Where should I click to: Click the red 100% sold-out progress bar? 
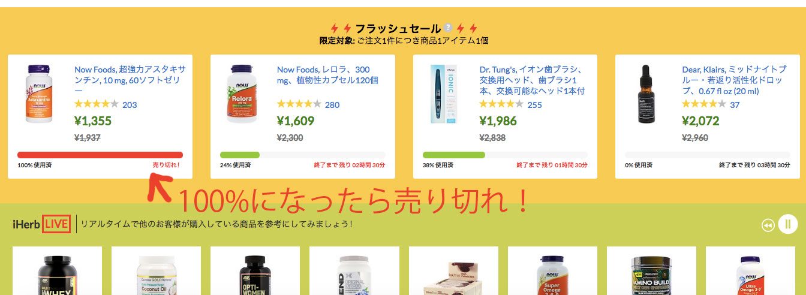(x=100, y=155)
